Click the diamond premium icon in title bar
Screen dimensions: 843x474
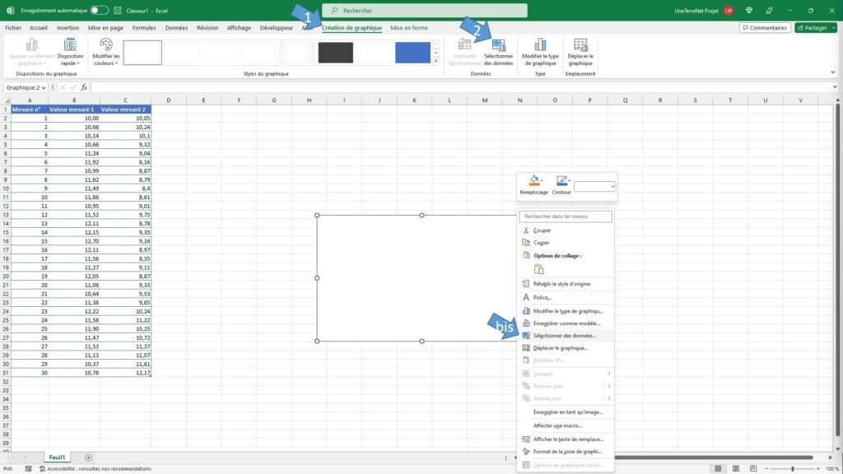tap(749, 10)
